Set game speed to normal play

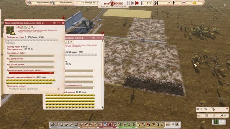[x=133, y=3]
